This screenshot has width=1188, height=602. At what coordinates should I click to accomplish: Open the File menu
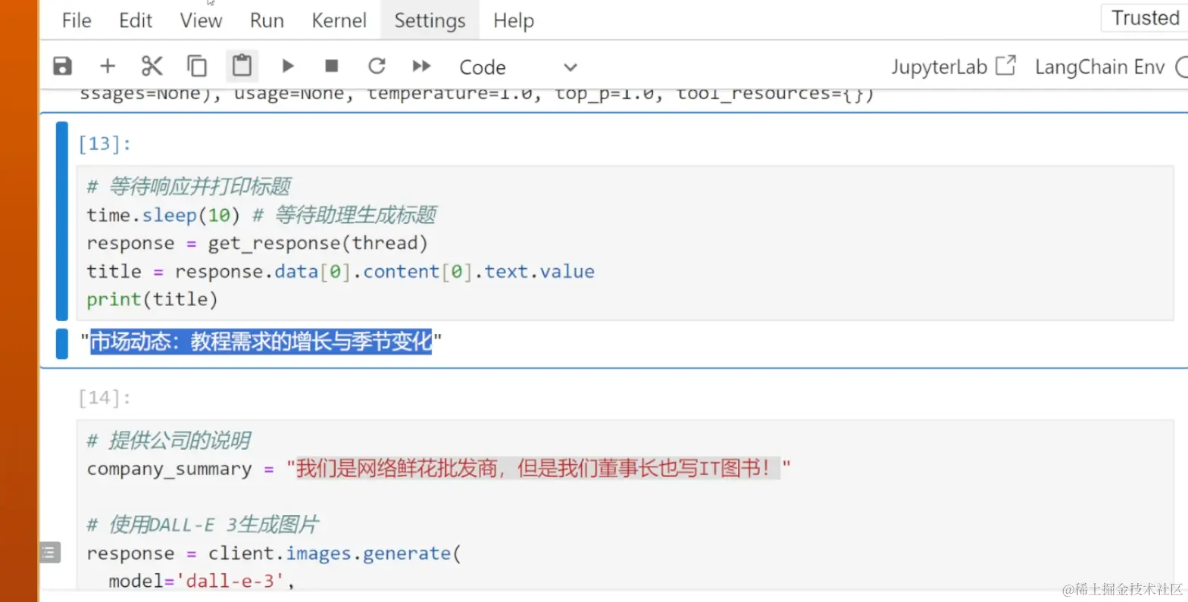click(x=77, y=20)
